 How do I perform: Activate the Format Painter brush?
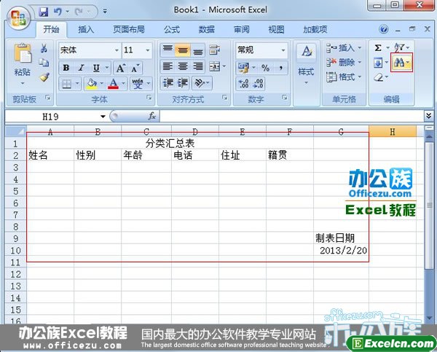pyautogui.click(x=44, y=77)
